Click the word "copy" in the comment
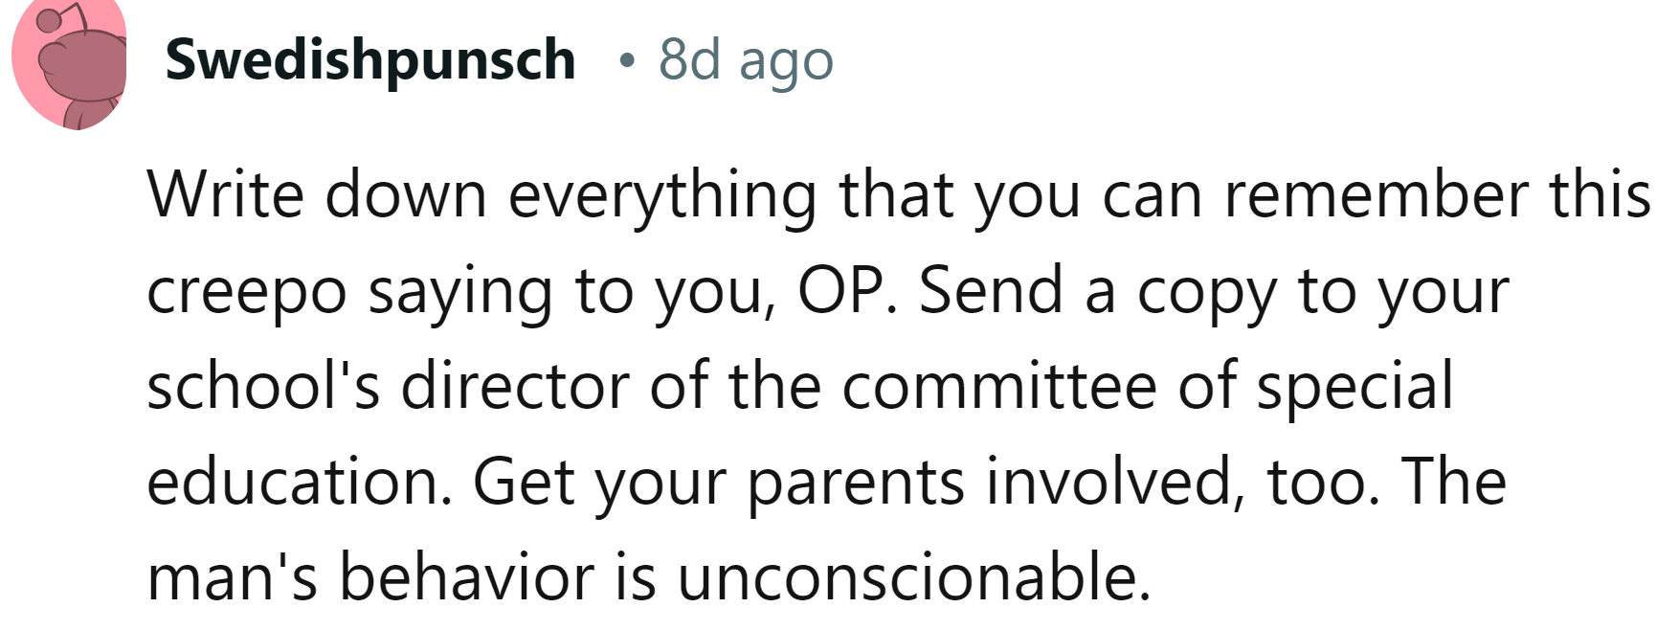Screen dimensions: 1679x630 [x=1206, y=293]
